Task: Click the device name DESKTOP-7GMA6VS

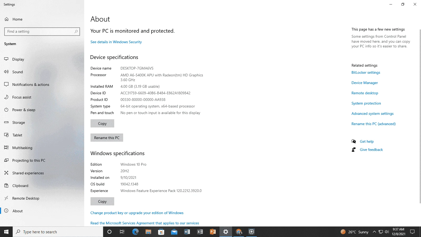Action: tap(137, 68)
